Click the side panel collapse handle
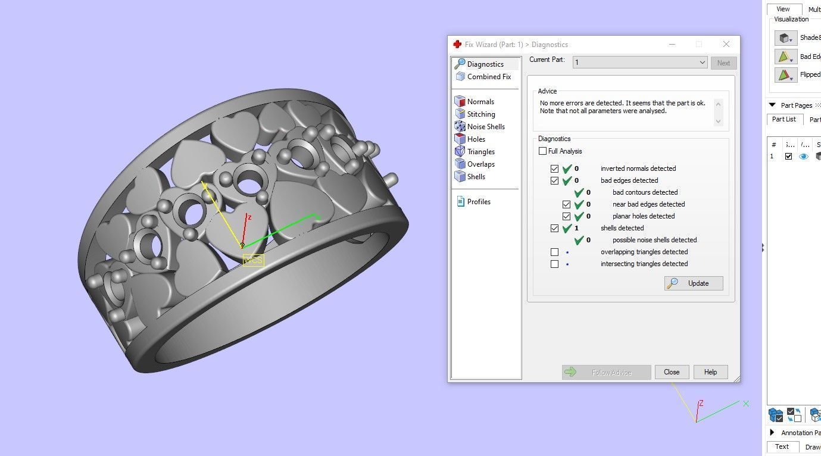Image resolution: width=821 pixels, height=456 pixels. [763, 248]
